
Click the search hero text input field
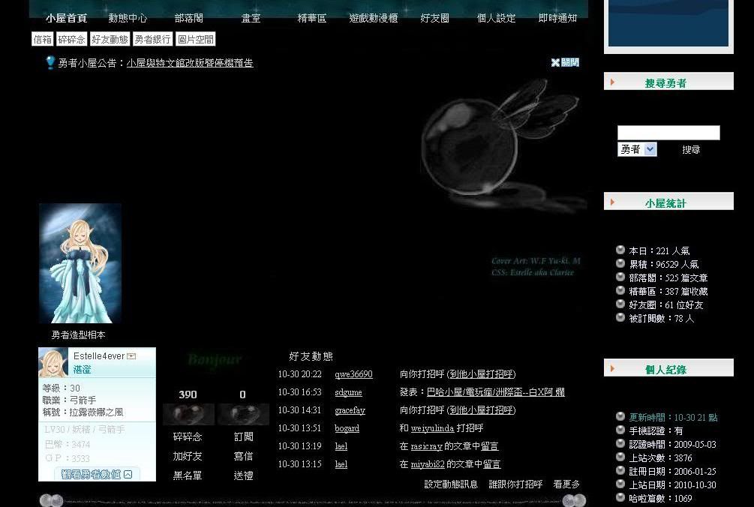(x=668, y=133)
